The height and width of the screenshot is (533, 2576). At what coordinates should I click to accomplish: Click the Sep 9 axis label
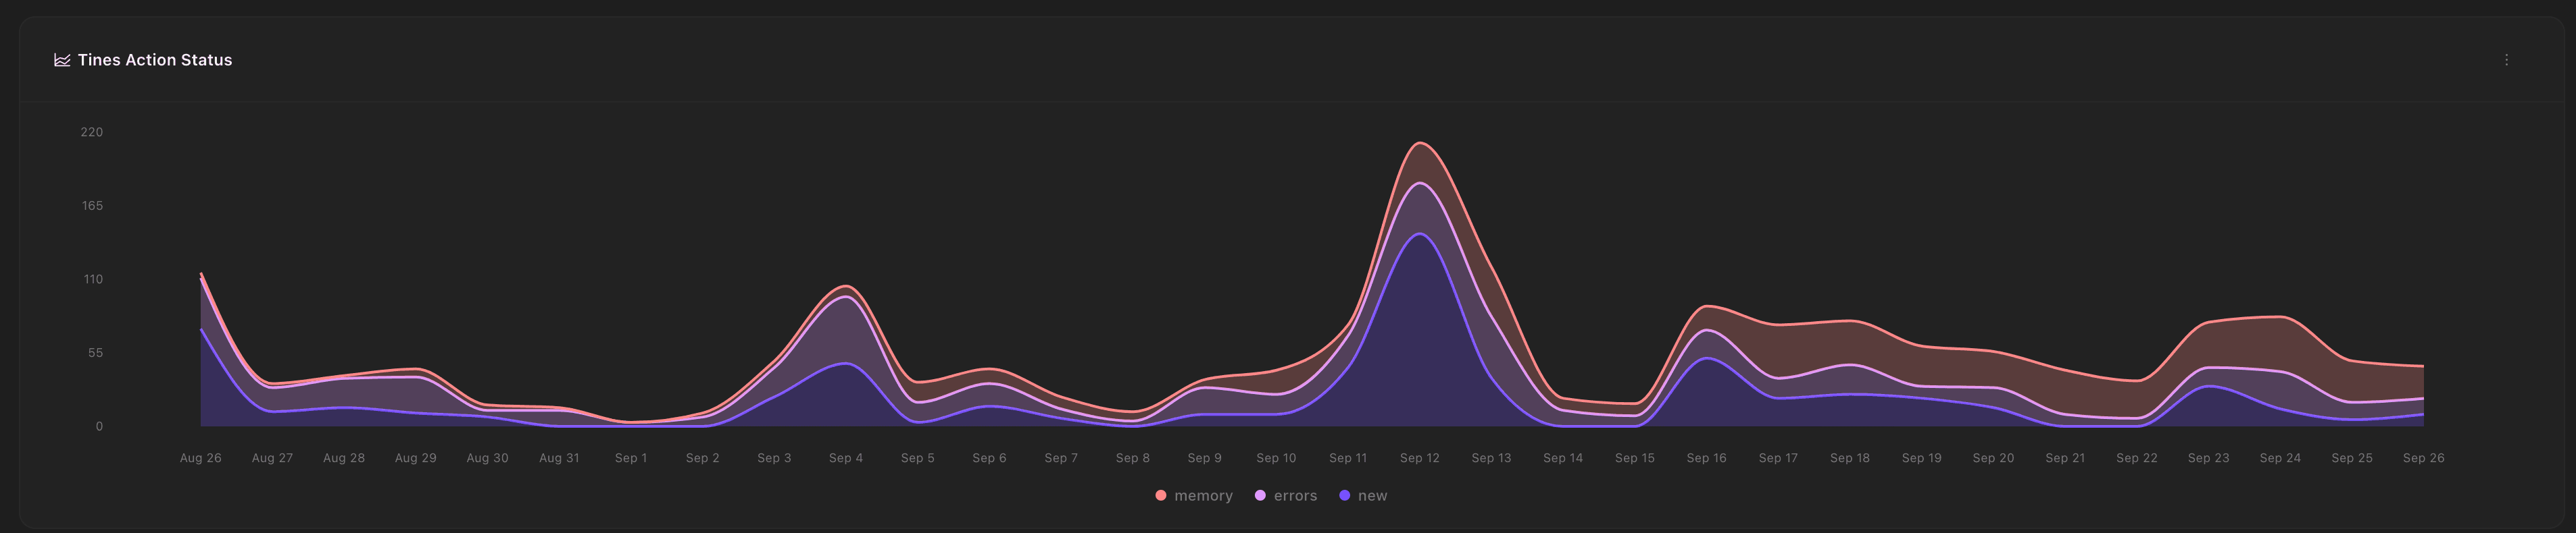coord(1204,458)
